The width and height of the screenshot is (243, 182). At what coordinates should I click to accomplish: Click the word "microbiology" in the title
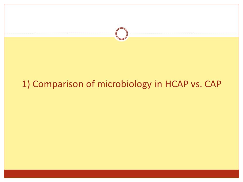click(x=124, y=84)
